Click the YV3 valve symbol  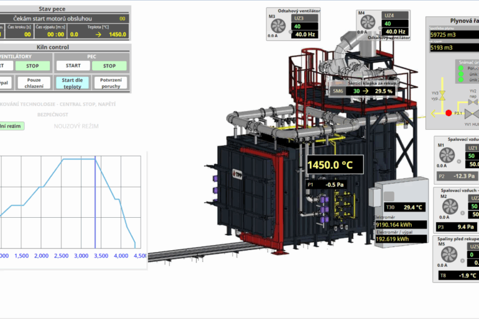(442, 96)
